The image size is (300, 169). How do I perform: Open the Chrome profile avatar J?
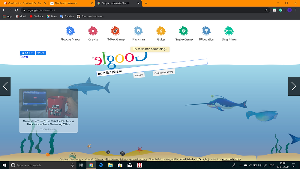(x=289, y=10)
